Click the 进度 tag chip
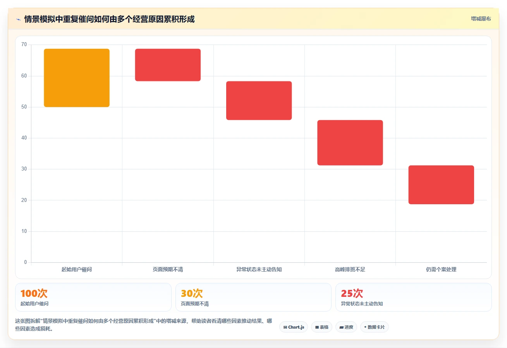 click(x=346, y=327)
